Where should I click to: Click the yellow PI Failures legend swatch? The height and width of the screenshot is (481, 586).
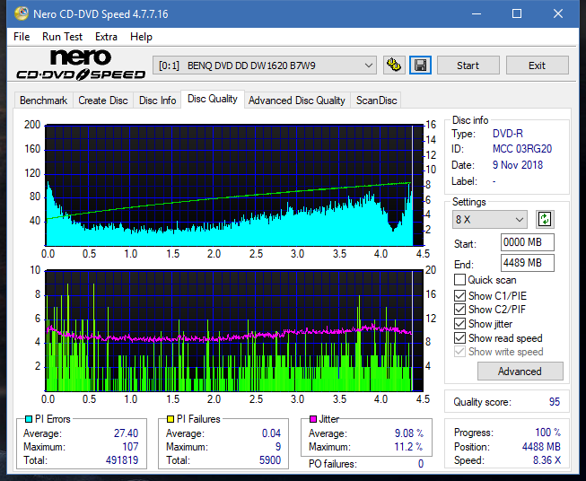click(x=171, y=419)
